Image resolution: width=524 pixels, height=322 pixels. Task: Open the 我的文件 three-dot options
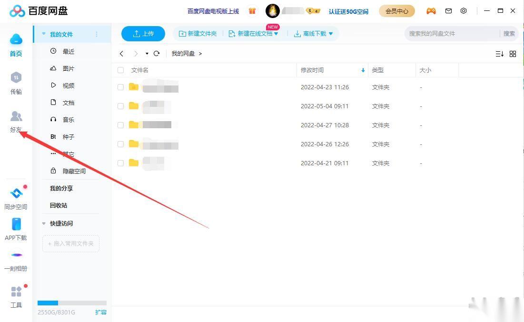click(x=97, y=34)
